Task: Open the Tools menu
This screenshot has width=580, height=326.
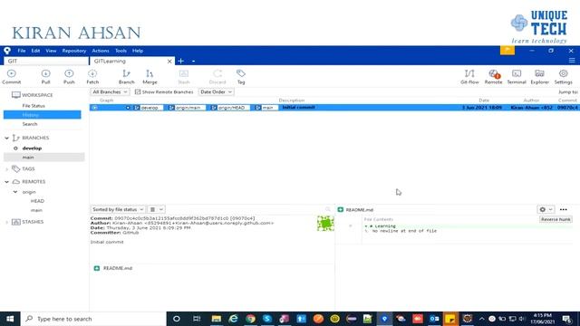Action: point(121,51)
